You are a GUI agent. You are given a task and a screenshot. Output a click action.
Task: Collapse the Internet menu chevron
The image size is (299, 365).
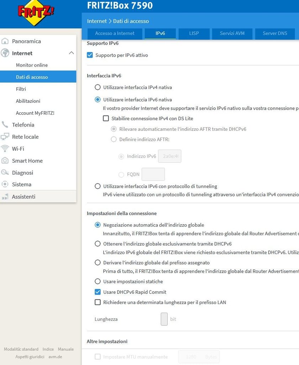(x=72, y=53)
